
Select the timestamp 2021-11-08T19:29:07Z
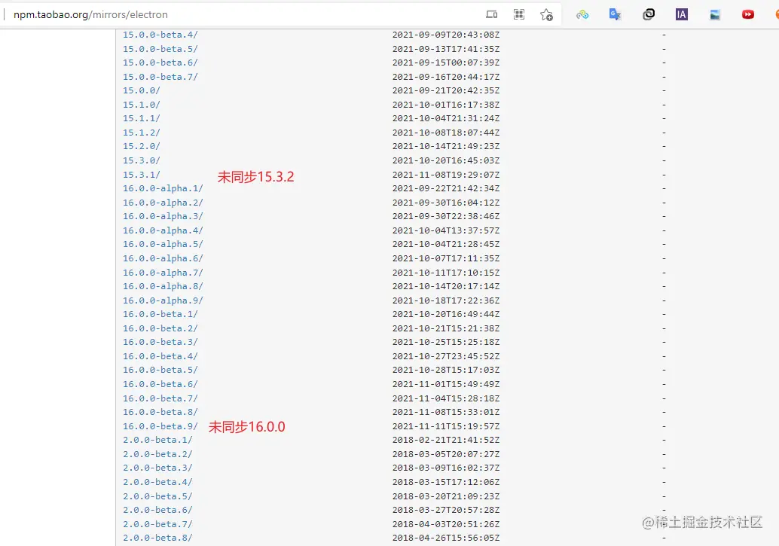[446, 175]
